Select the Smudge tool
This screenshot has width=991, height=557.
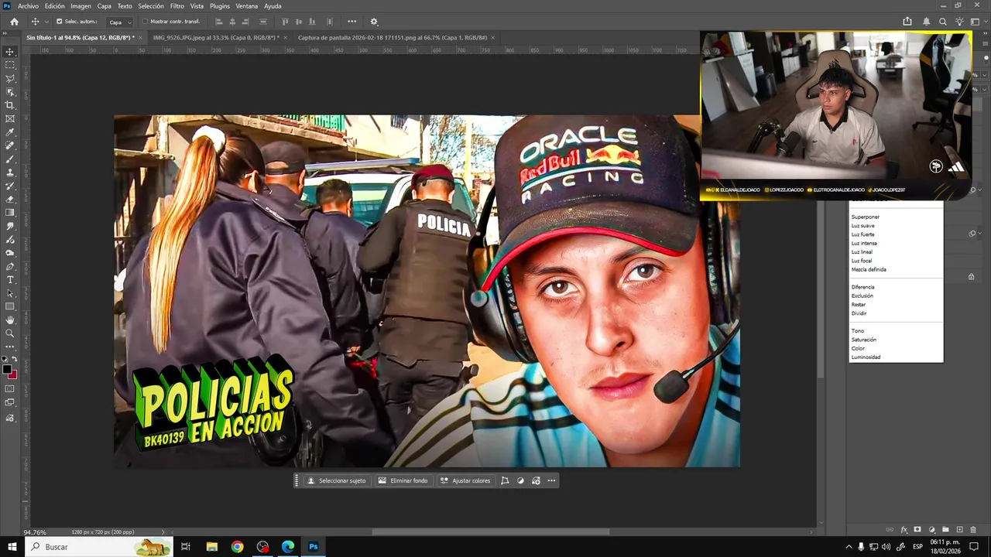tap(10, 226)
